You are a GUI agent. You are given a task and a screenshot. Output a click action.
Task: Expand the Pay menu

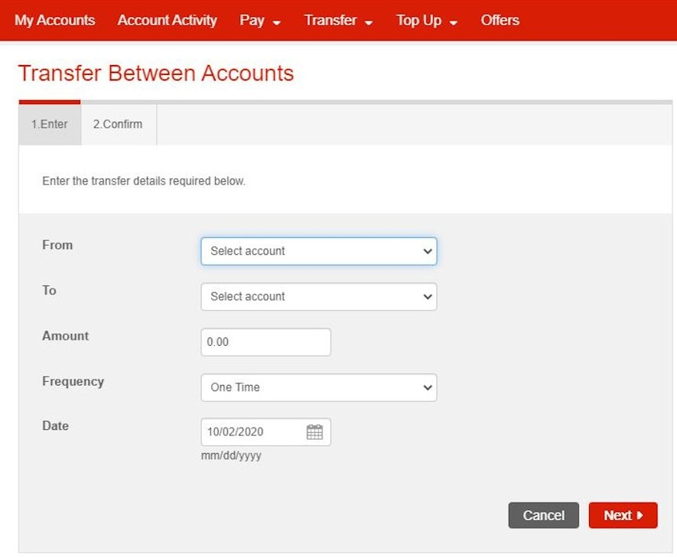coord(260,21)
